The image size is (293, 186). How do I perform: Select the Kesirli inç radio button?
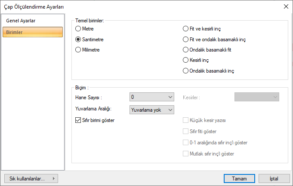186,60
